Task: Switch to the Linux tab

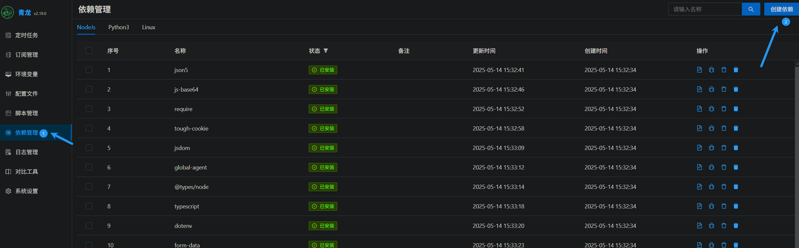Action: tap(148, 27)
